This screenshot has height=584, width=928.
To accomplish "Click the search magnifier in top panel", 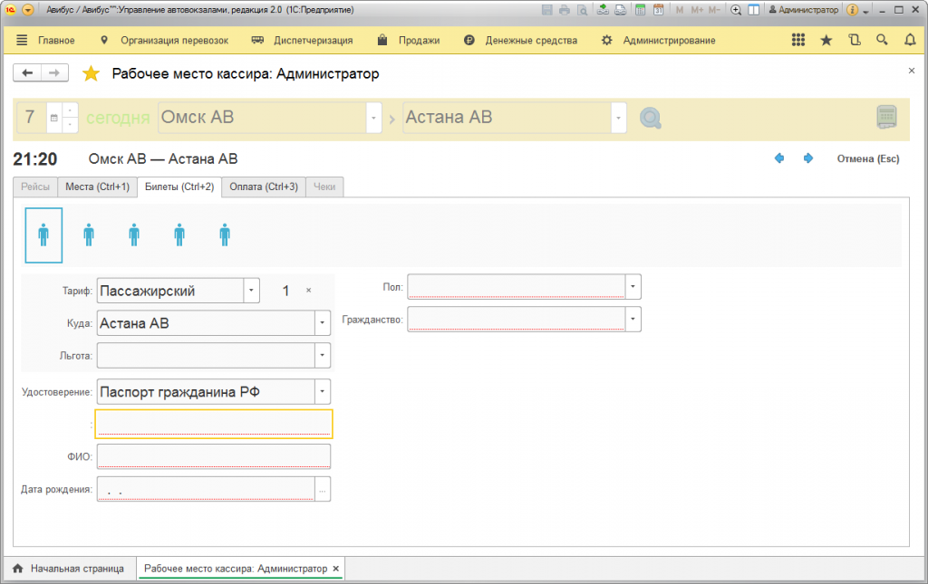I will point(882,40).
